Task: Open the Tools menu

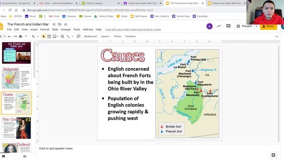Action: (77, 29)
